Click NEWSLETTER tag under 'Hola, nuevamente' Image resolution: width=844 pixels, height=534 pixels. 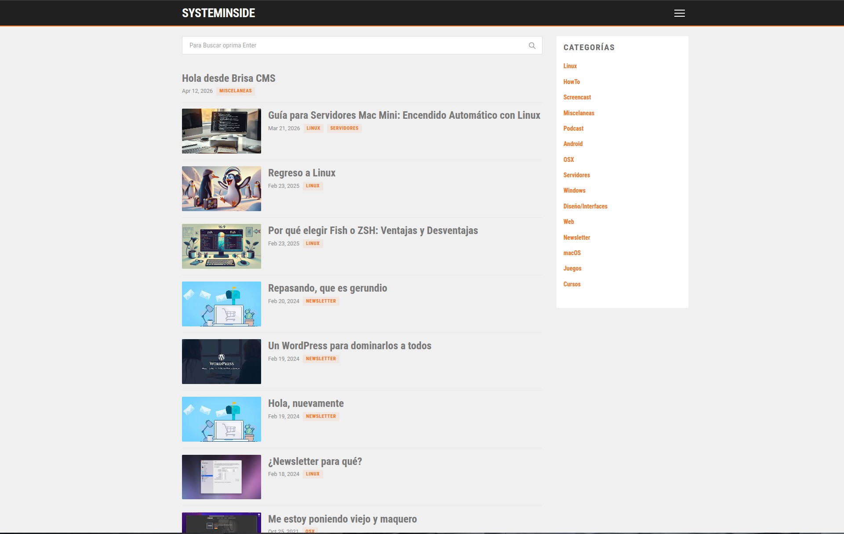(320, 417)
